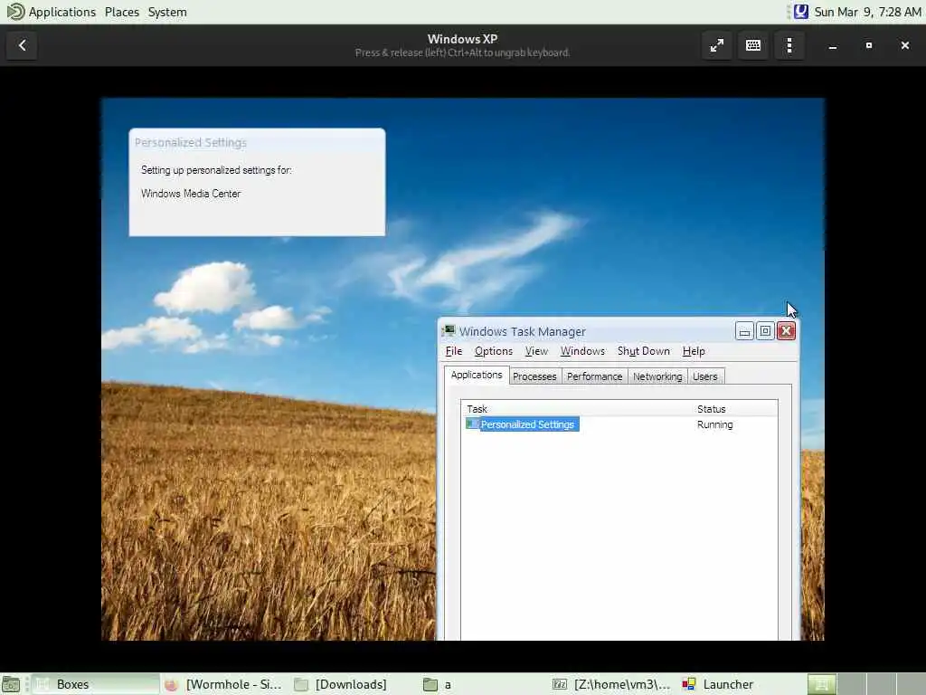This screenshot has height=695, width=926.
Task: Open the Boxes keyboard shortcuts button
Action: [x=753, y=45]
